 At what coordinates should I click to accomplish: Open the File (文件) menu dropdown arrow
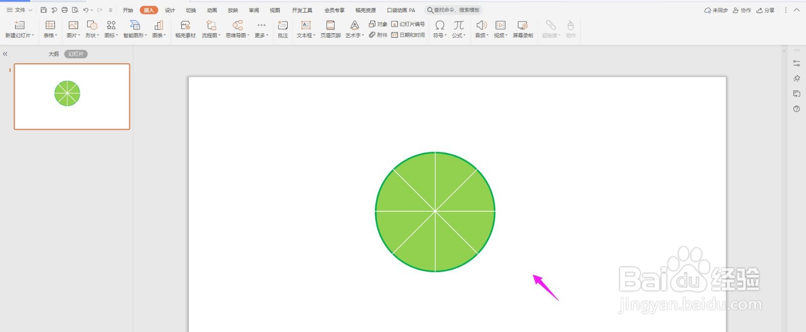coord(30,10)
